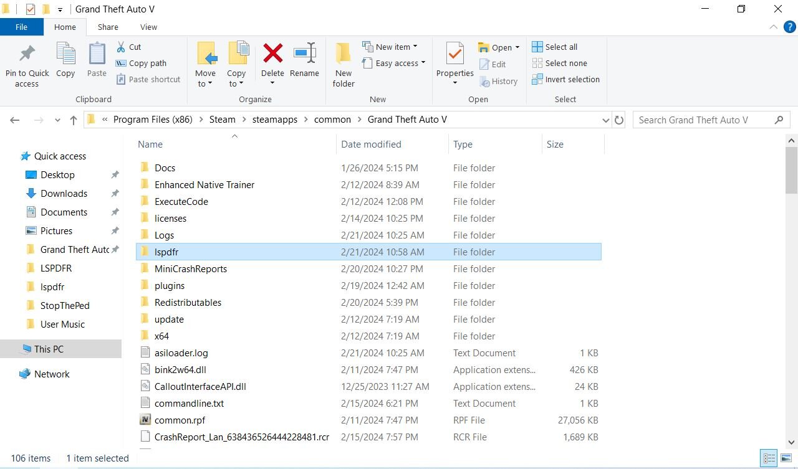Expand the New item dropdown
Viewport: 798px width, 469px height.
click(x=390, y=47)
